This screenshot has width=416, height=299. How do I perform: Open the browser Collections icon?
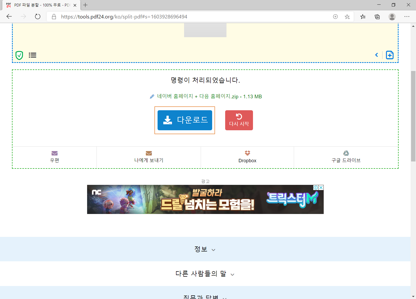point(377,16)
